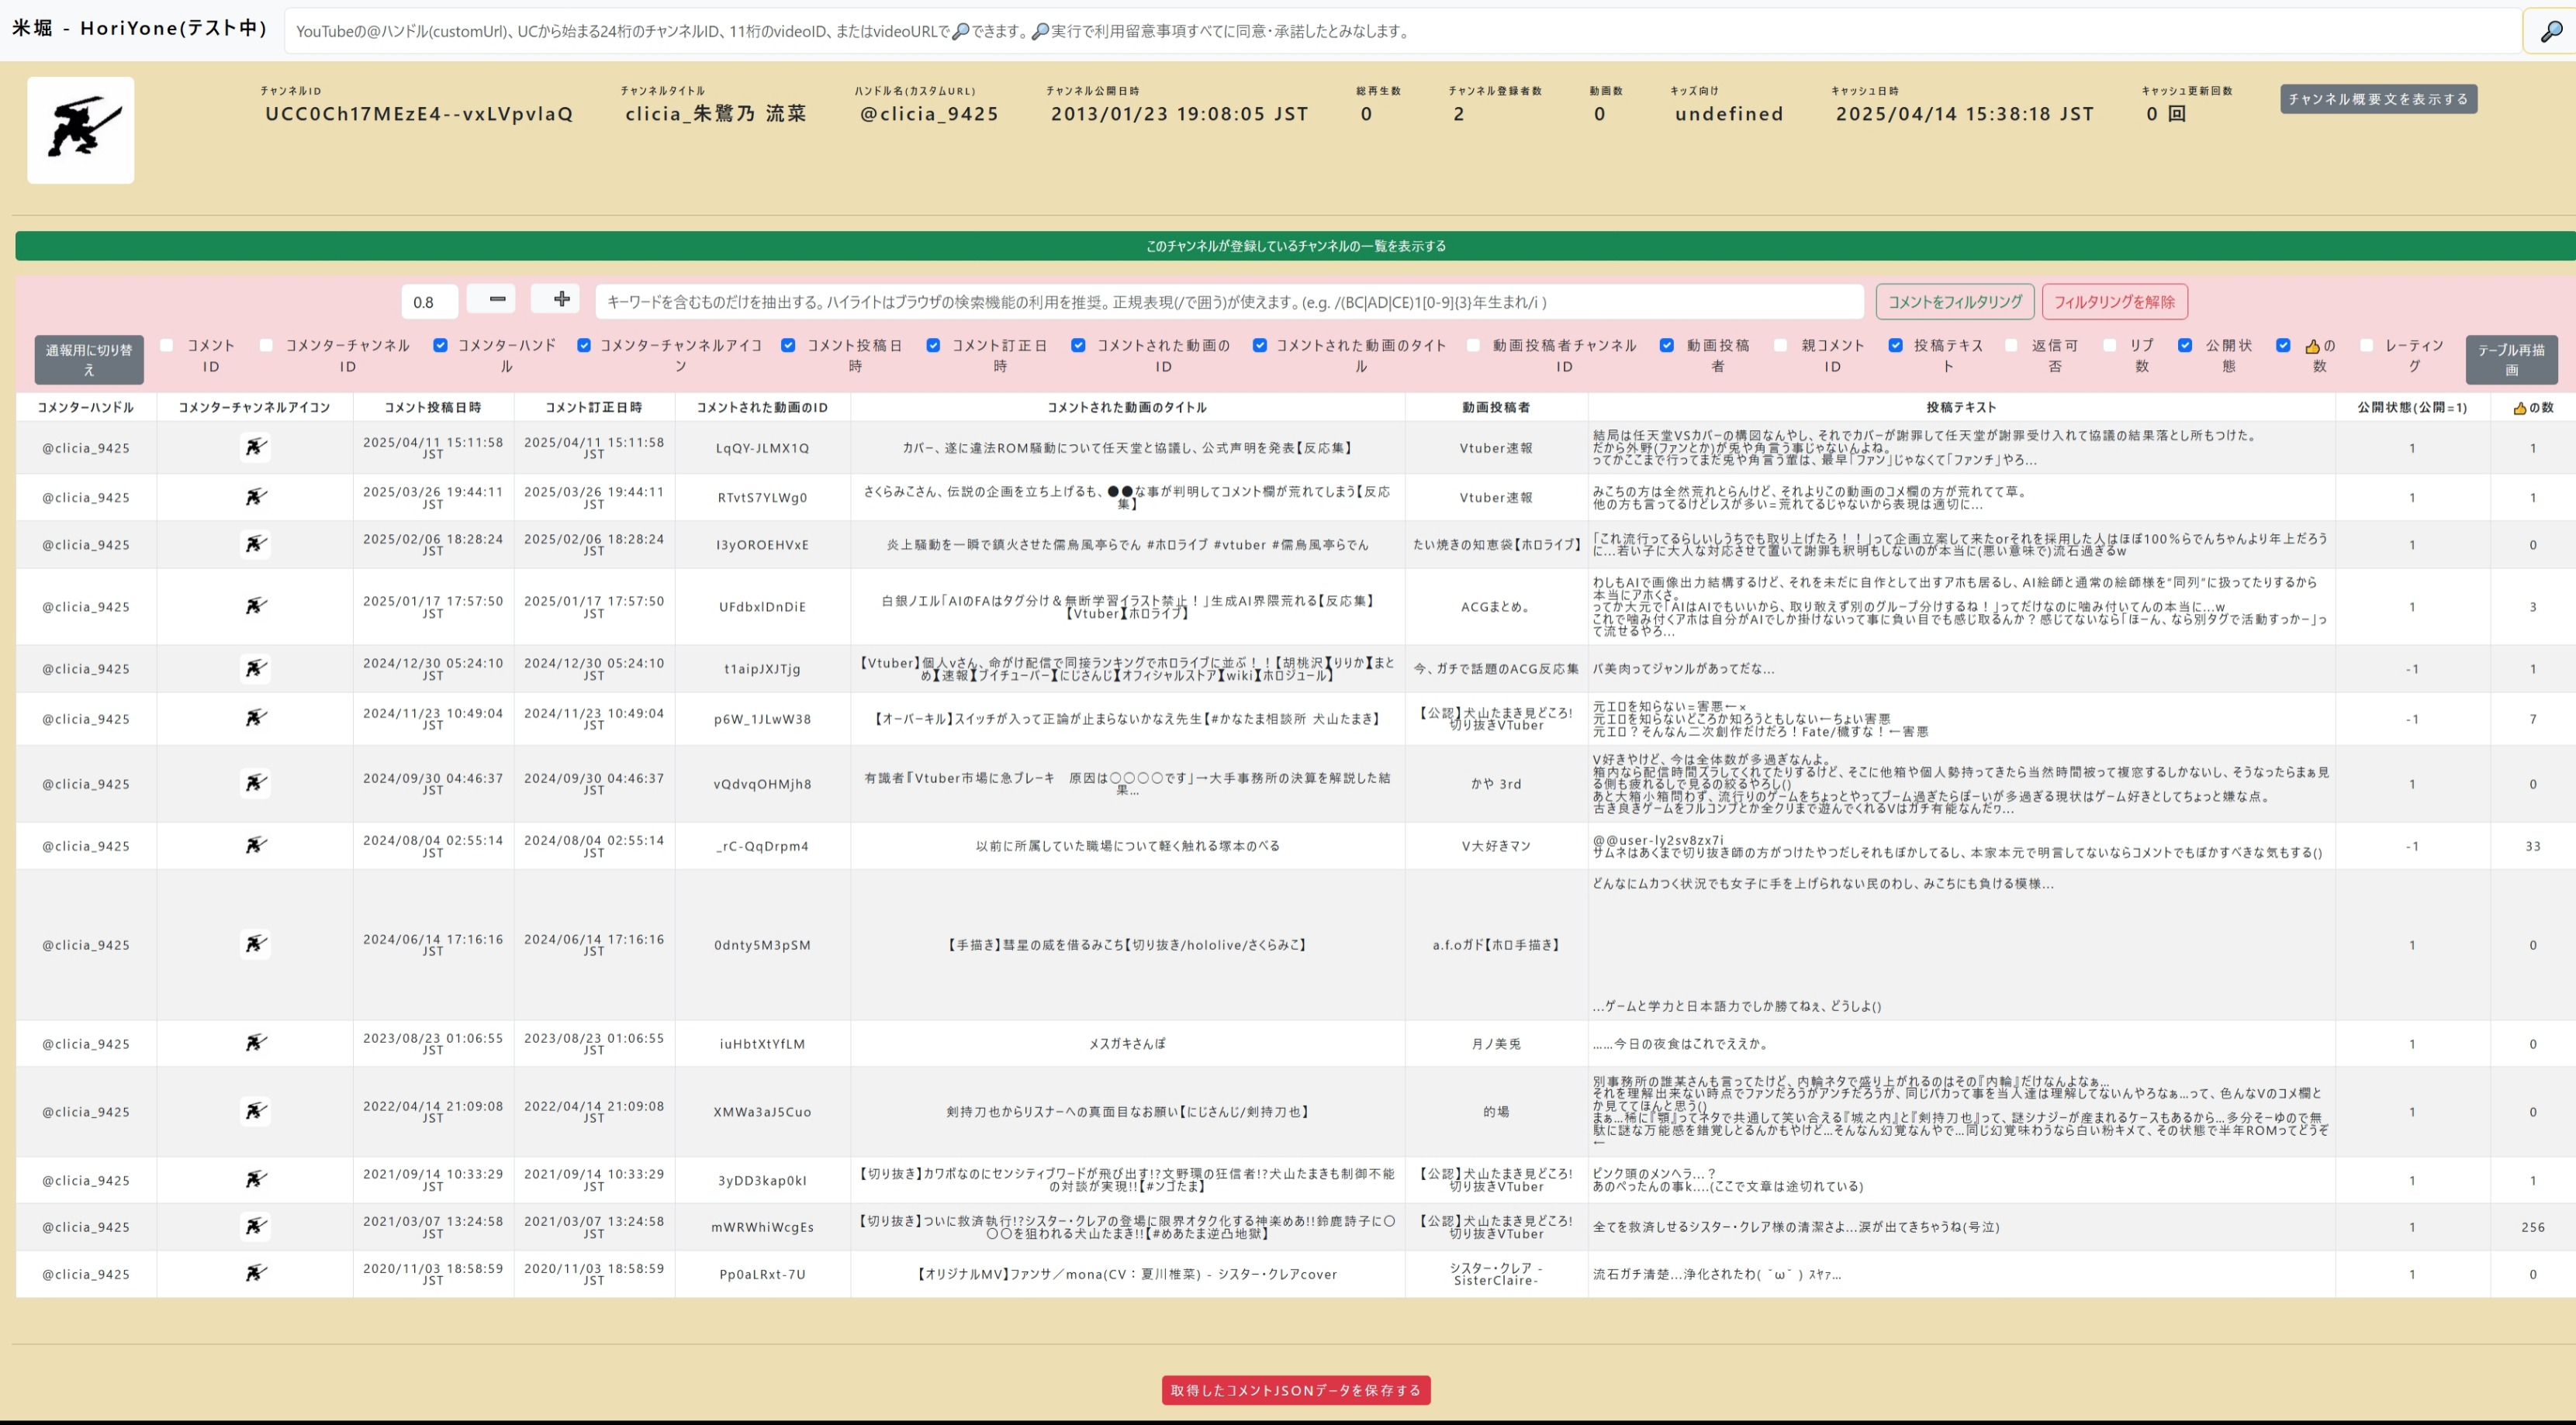Uncheck the 投稿テキスト column checkbox
Viewport: 2576px width, 1425px height.
(1896, 345)
